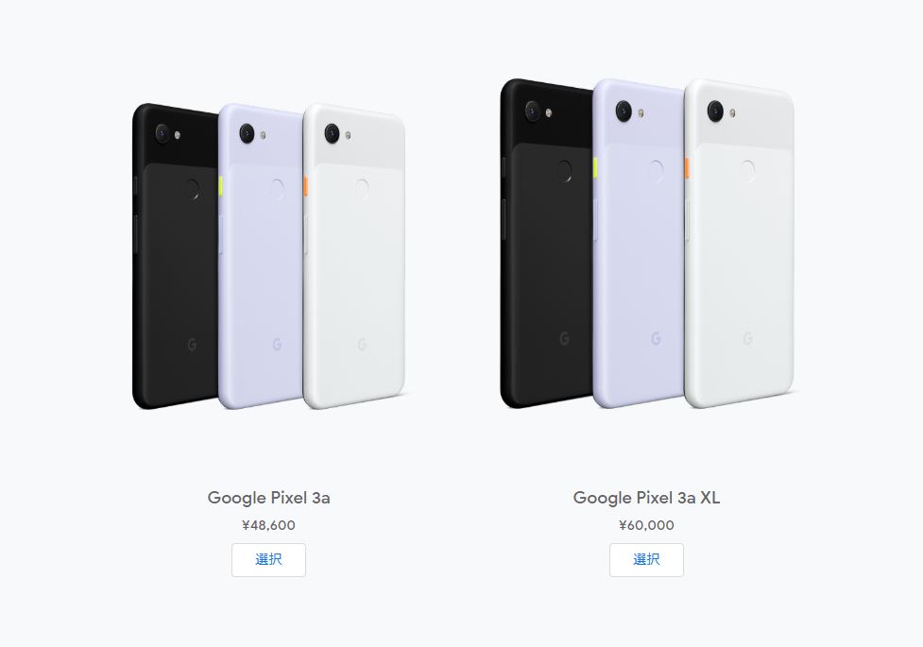Click the yellow power button on purple Pixel 3a XL
This screenshot has width=923, height=647.
[x=595, y=166]
